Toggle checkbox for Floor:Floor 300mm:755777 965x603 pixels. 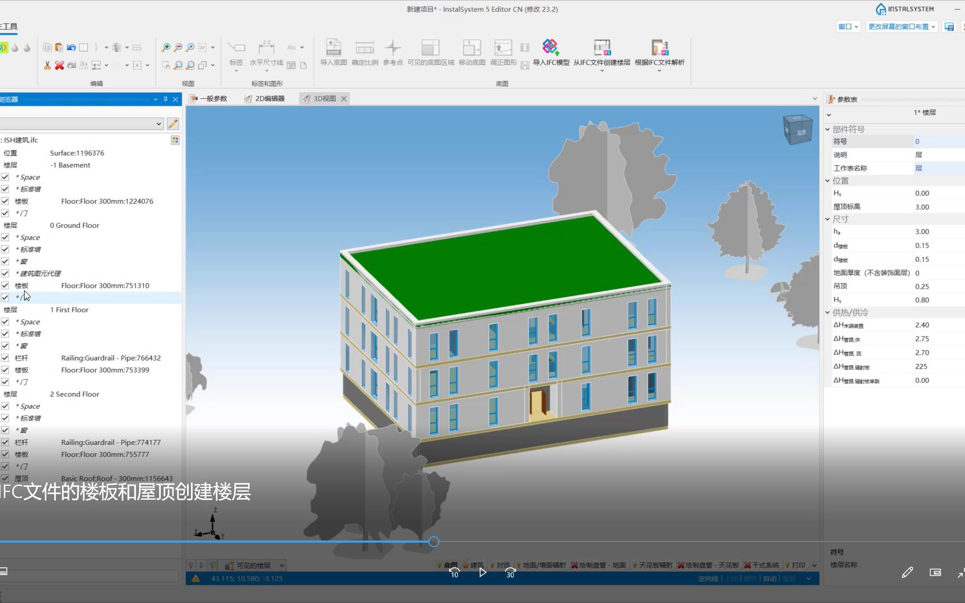pos(5,454)
